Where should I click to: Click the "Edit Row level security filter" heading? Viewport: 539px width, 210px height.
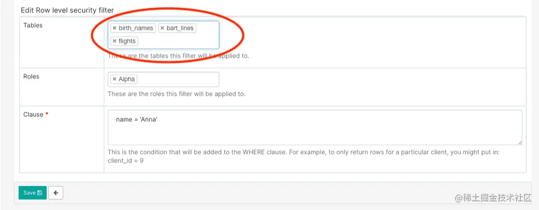coord(67,11)
